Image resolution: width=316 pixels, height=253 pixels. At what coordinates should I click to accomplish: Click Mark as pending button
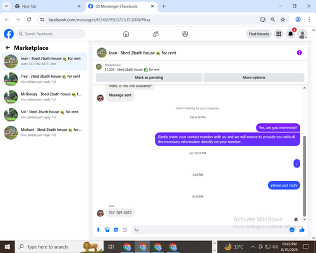pos(149,77)
